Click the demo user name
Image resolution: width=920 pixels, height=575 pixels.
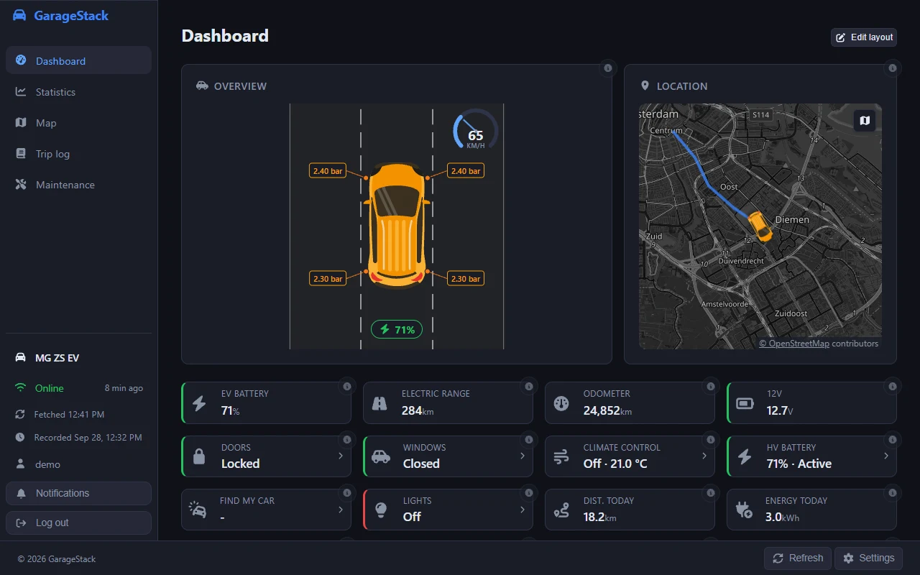(47, 464)
